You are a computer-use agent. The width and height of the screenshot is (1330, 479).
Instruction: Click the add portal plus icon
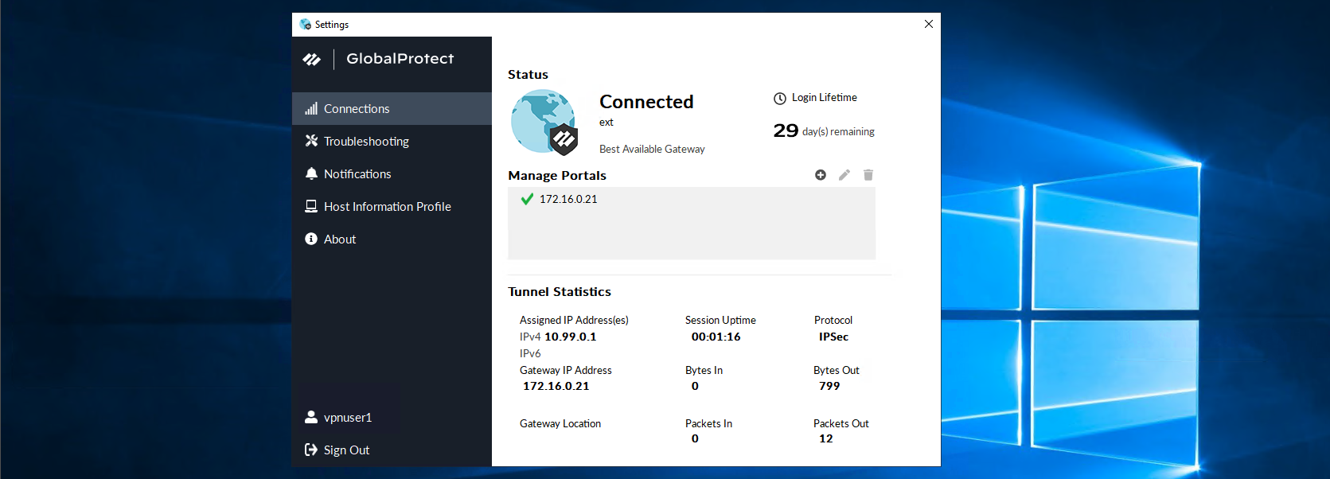[x=821, y=175]
